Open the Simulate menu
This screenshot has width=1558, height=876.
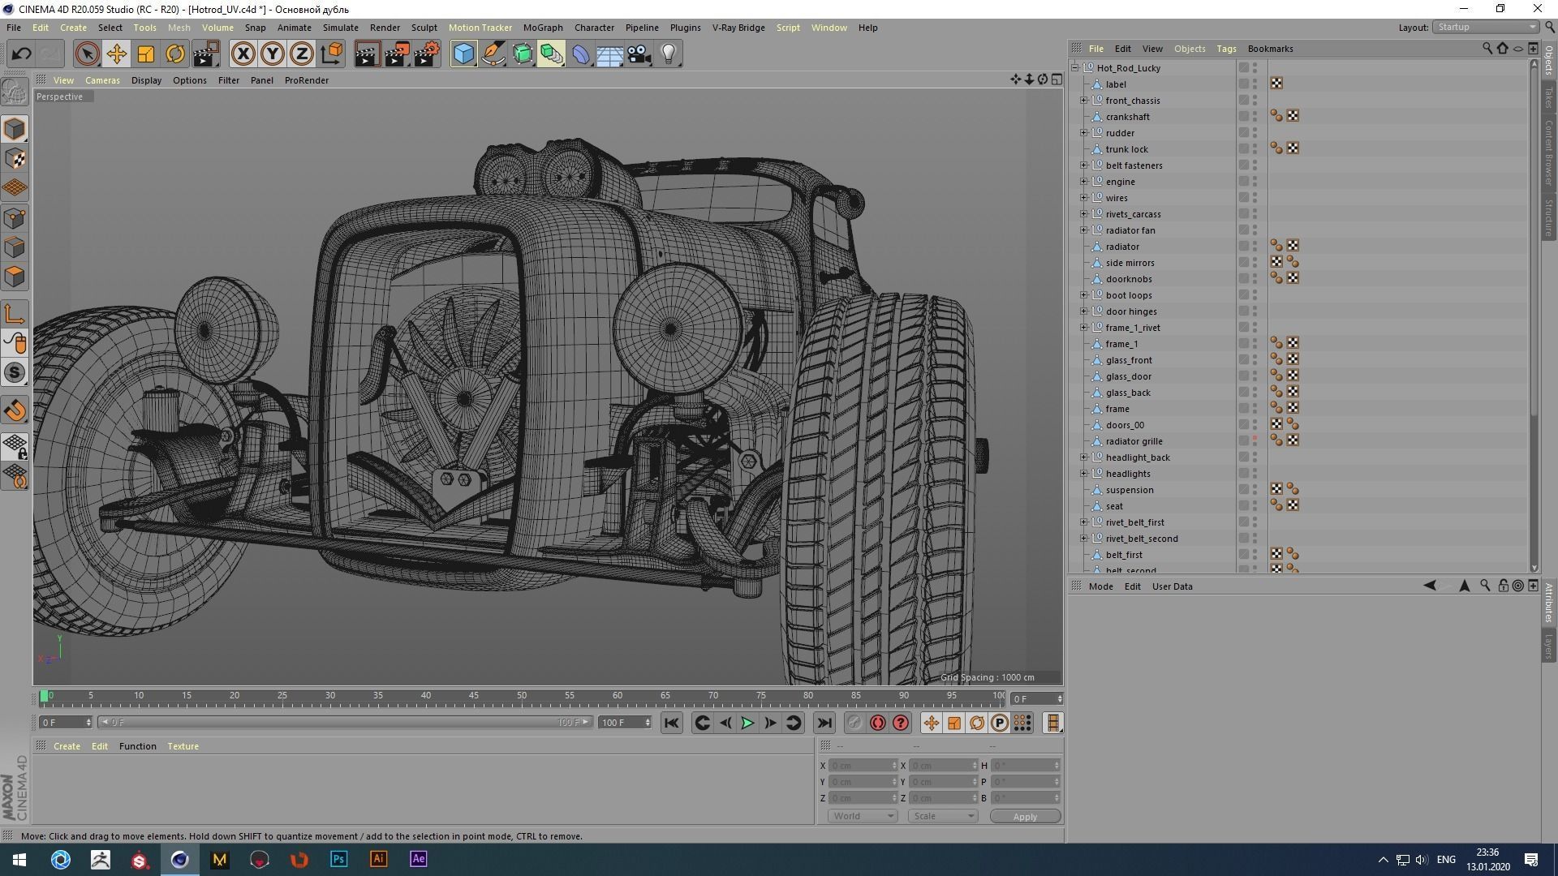click(340, 28)
